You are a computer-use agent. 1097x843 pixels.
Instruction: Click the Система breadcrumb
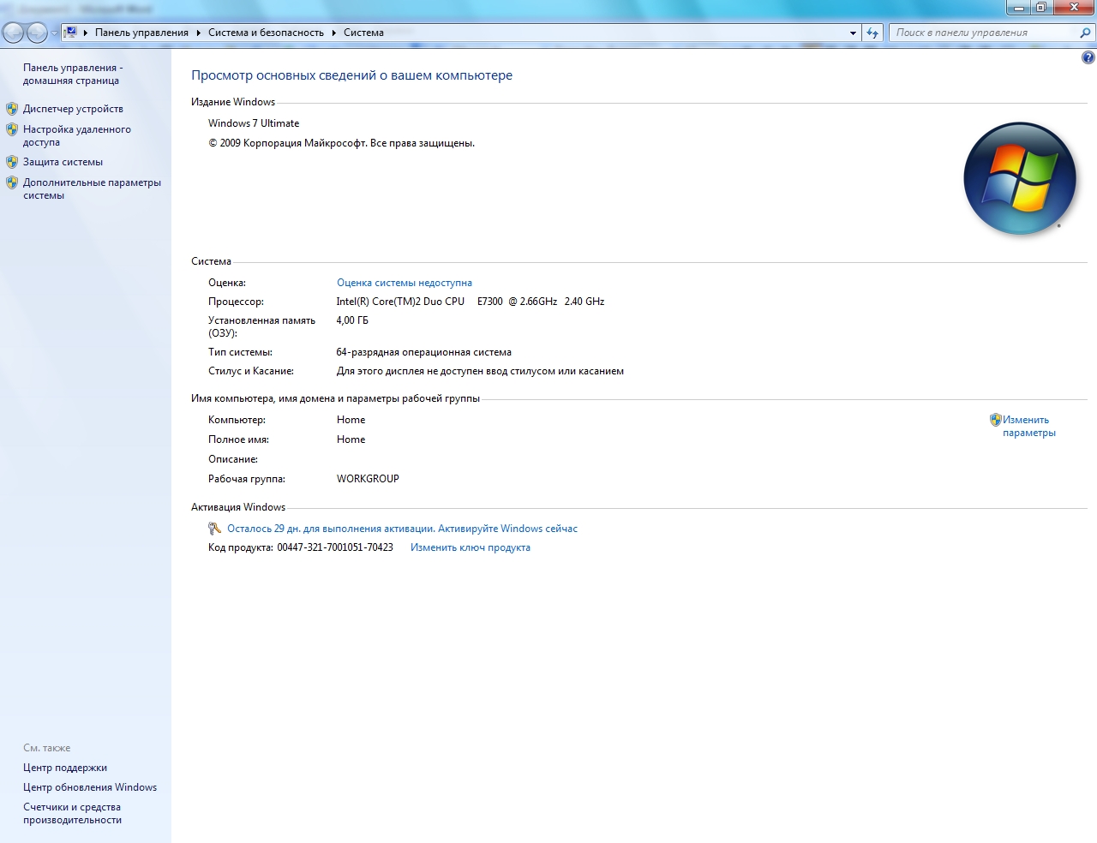pyautogui.click(x=363, y=33)
